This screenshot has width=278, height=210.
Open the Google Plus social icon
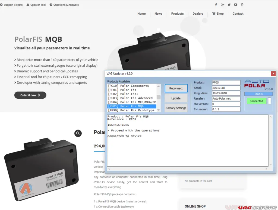tap(223, 5)
